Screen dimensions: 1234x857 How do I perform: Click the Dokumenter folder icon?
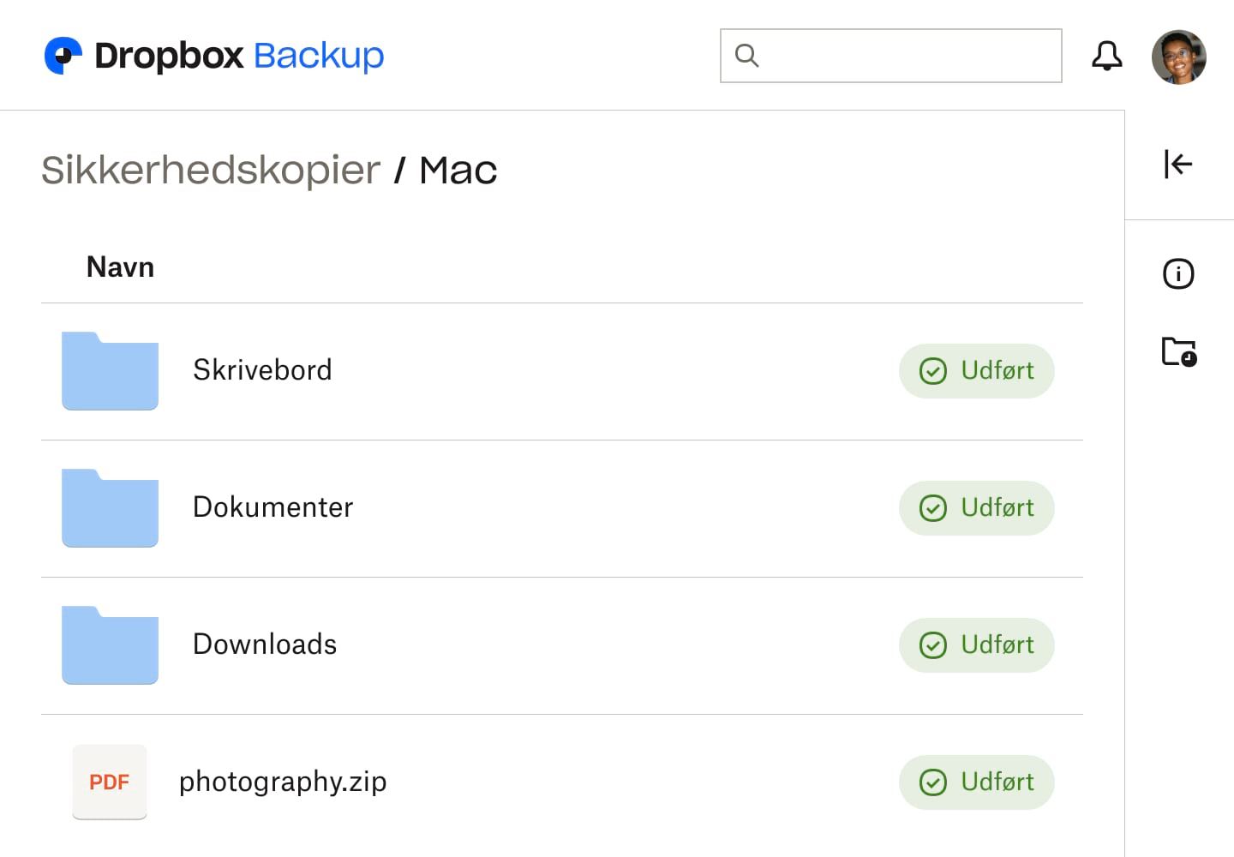click(x=110, y=508)
